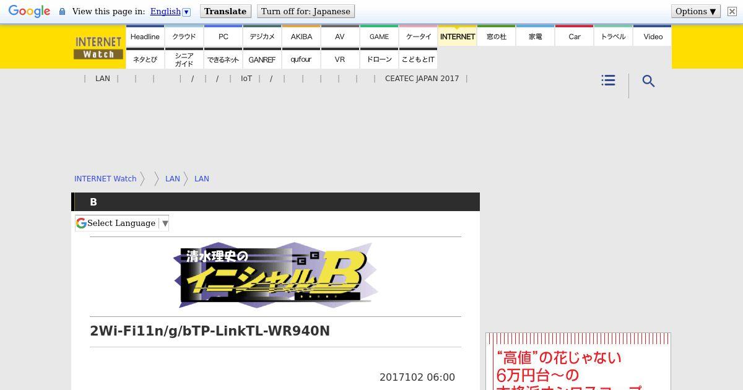Image resolution: width=743 pixels, height=390 pixels.
Task: Click IoT in the sub-navigation bar
Action: 246,79
